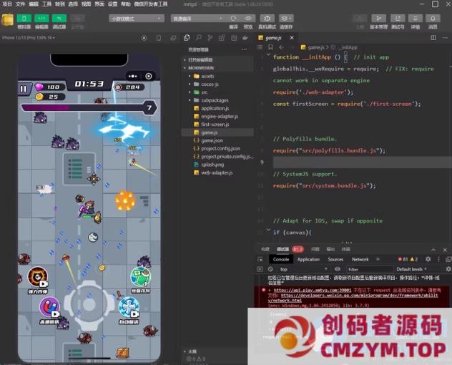Open the Default levels dropdown
The image size is (452, 365).
411,269
